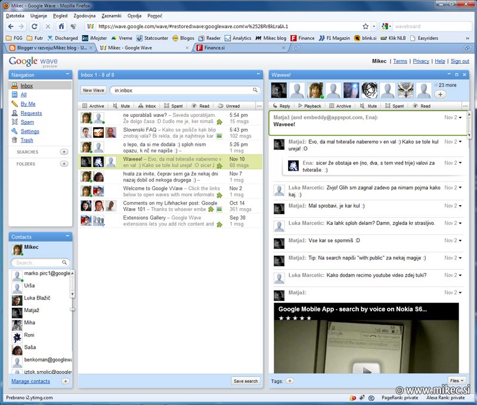Mute selected wave in inbox toolbar
The image size is (477, 405).
(x=122, y=106)
